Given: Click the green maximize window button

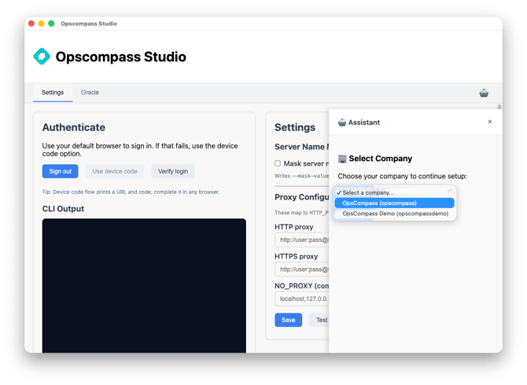Looking at the screenshot, I should pos(51,24).
